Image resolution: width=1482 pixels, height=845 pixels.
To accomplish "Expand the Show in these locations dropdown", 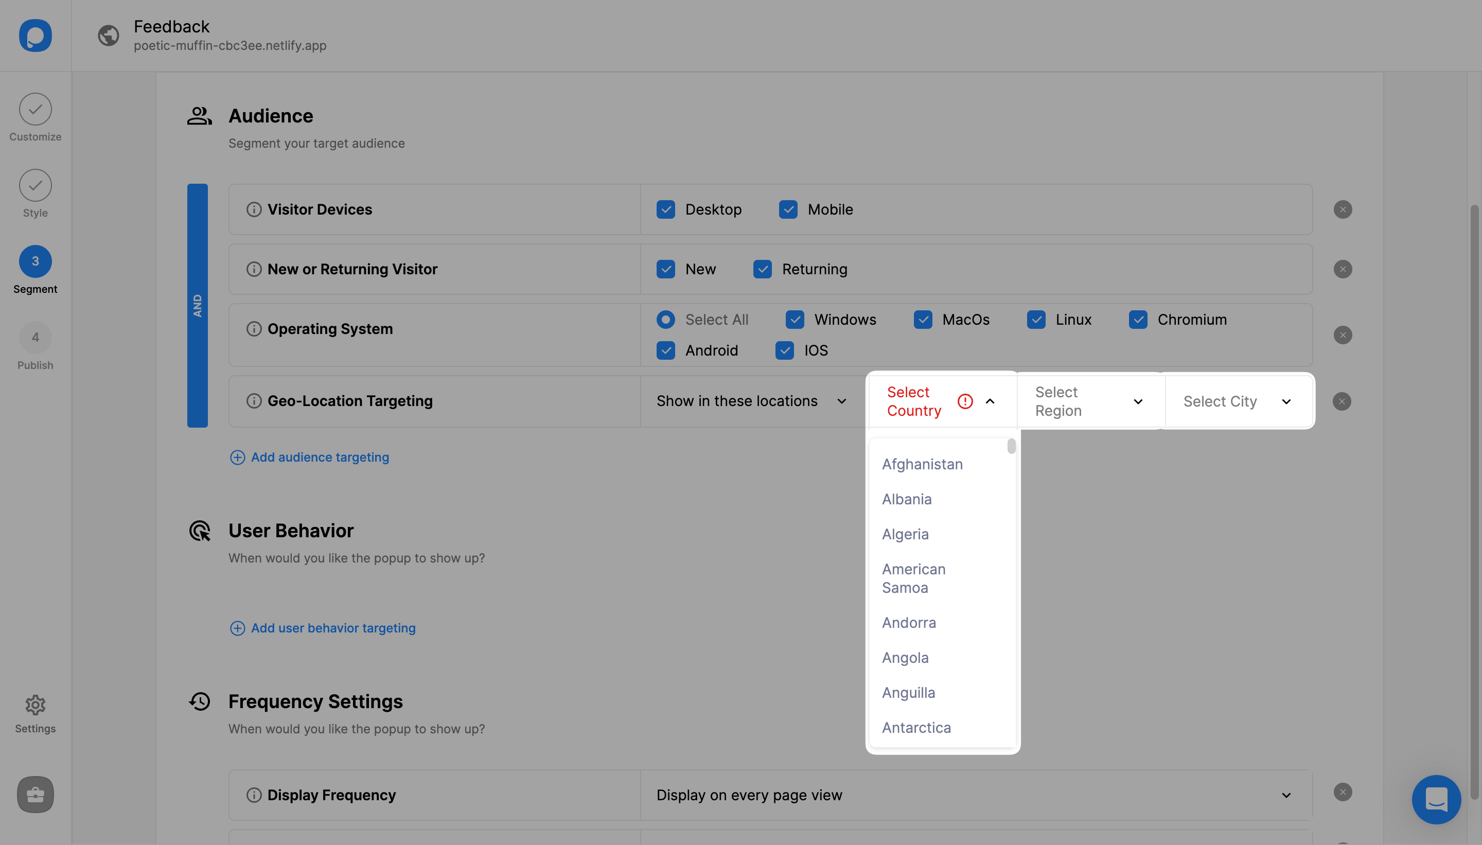I will [x=749, y=400].
